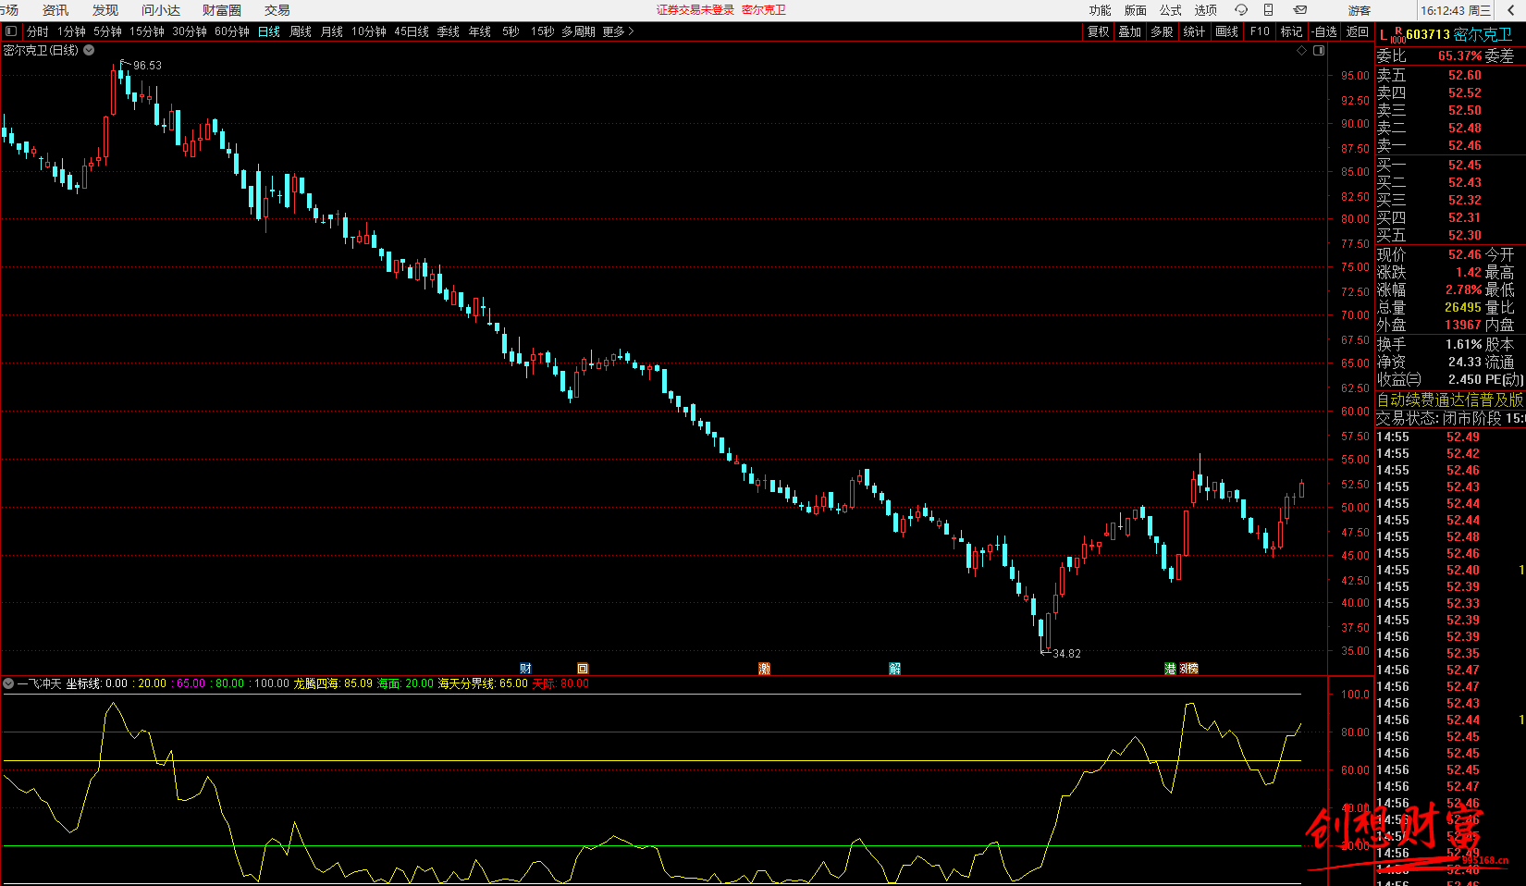This screenshot has height=886, width=1526.
Task: Open the mail message icon
Action: pos(1300,10)
